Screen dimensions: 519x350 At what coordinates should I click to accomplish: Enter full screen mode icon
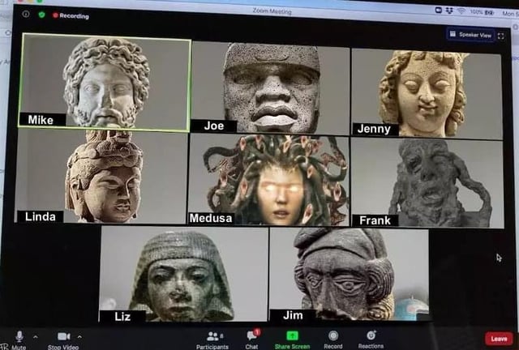click(x=501, y=36)
